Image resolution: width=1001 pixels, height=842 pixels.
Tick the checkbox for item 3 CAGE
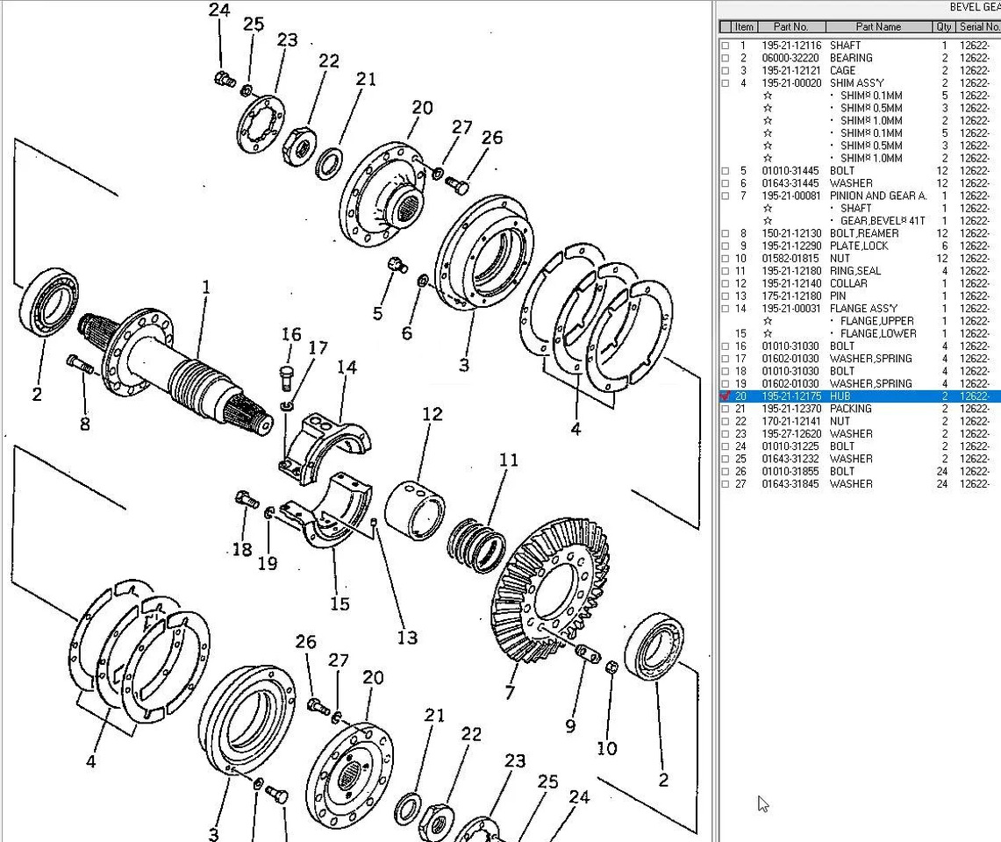(725, 71)
